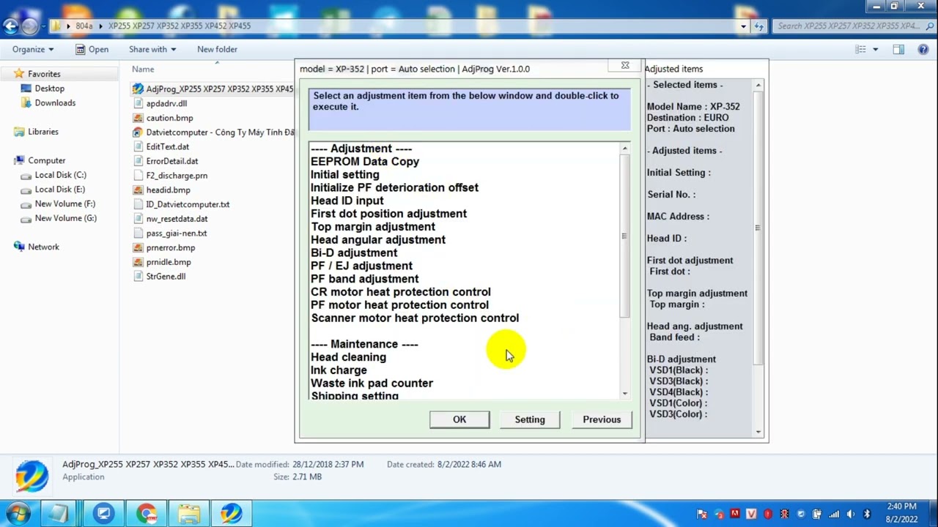Select PF / EJ adjustment item

point(361,266)
